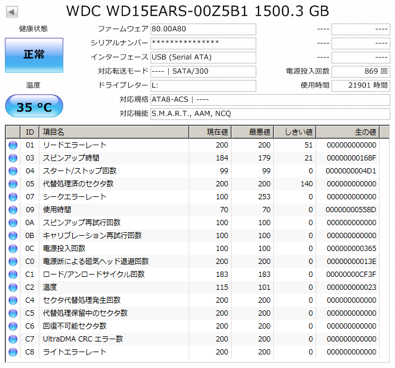
Task: Click the 対応転送モード field SATA/300
Action: pyautogui.click(x=203, y=72)
